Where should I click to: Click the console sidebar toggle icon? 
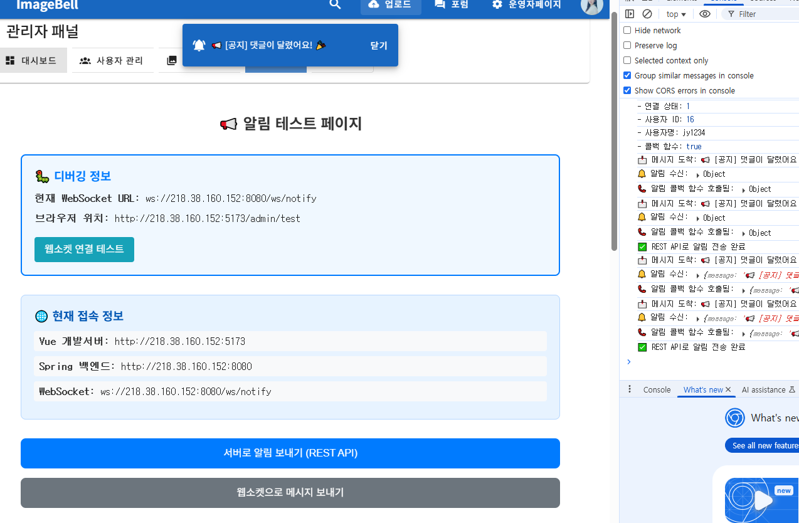[630, 14]
